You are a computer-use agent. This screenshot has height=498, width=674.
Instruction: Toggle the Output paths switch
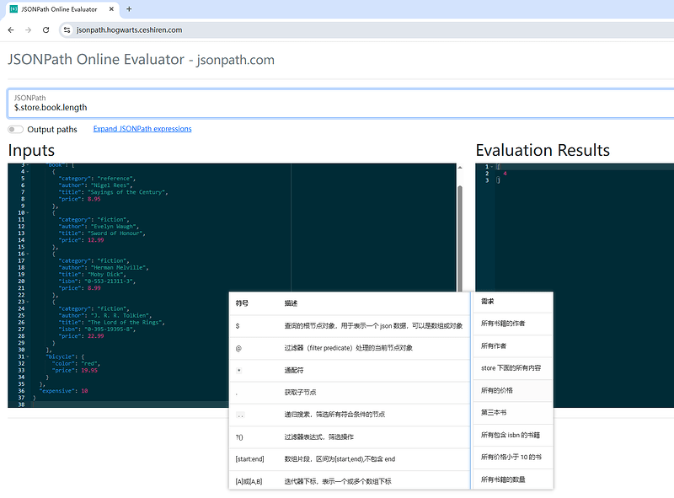15,130
